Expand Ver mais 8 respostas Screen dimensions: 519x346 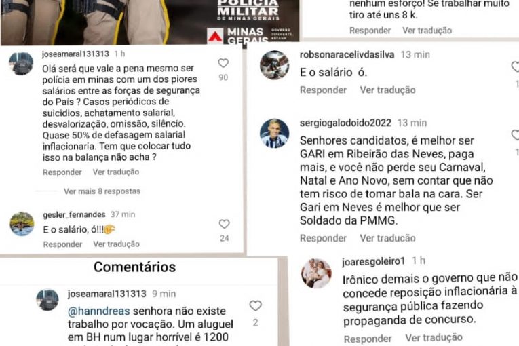click(102, 191)
